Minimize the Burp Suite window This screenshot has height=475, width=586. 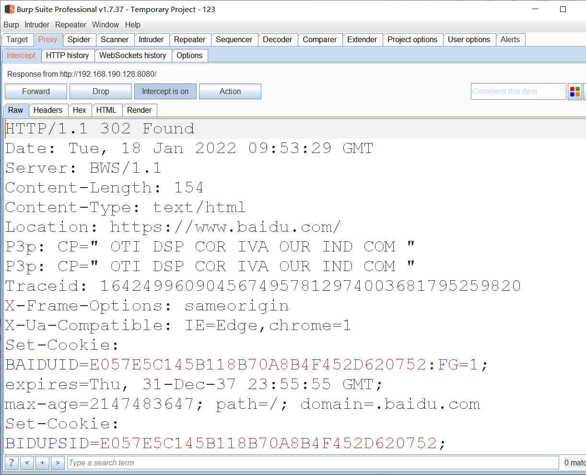[536, 9]
